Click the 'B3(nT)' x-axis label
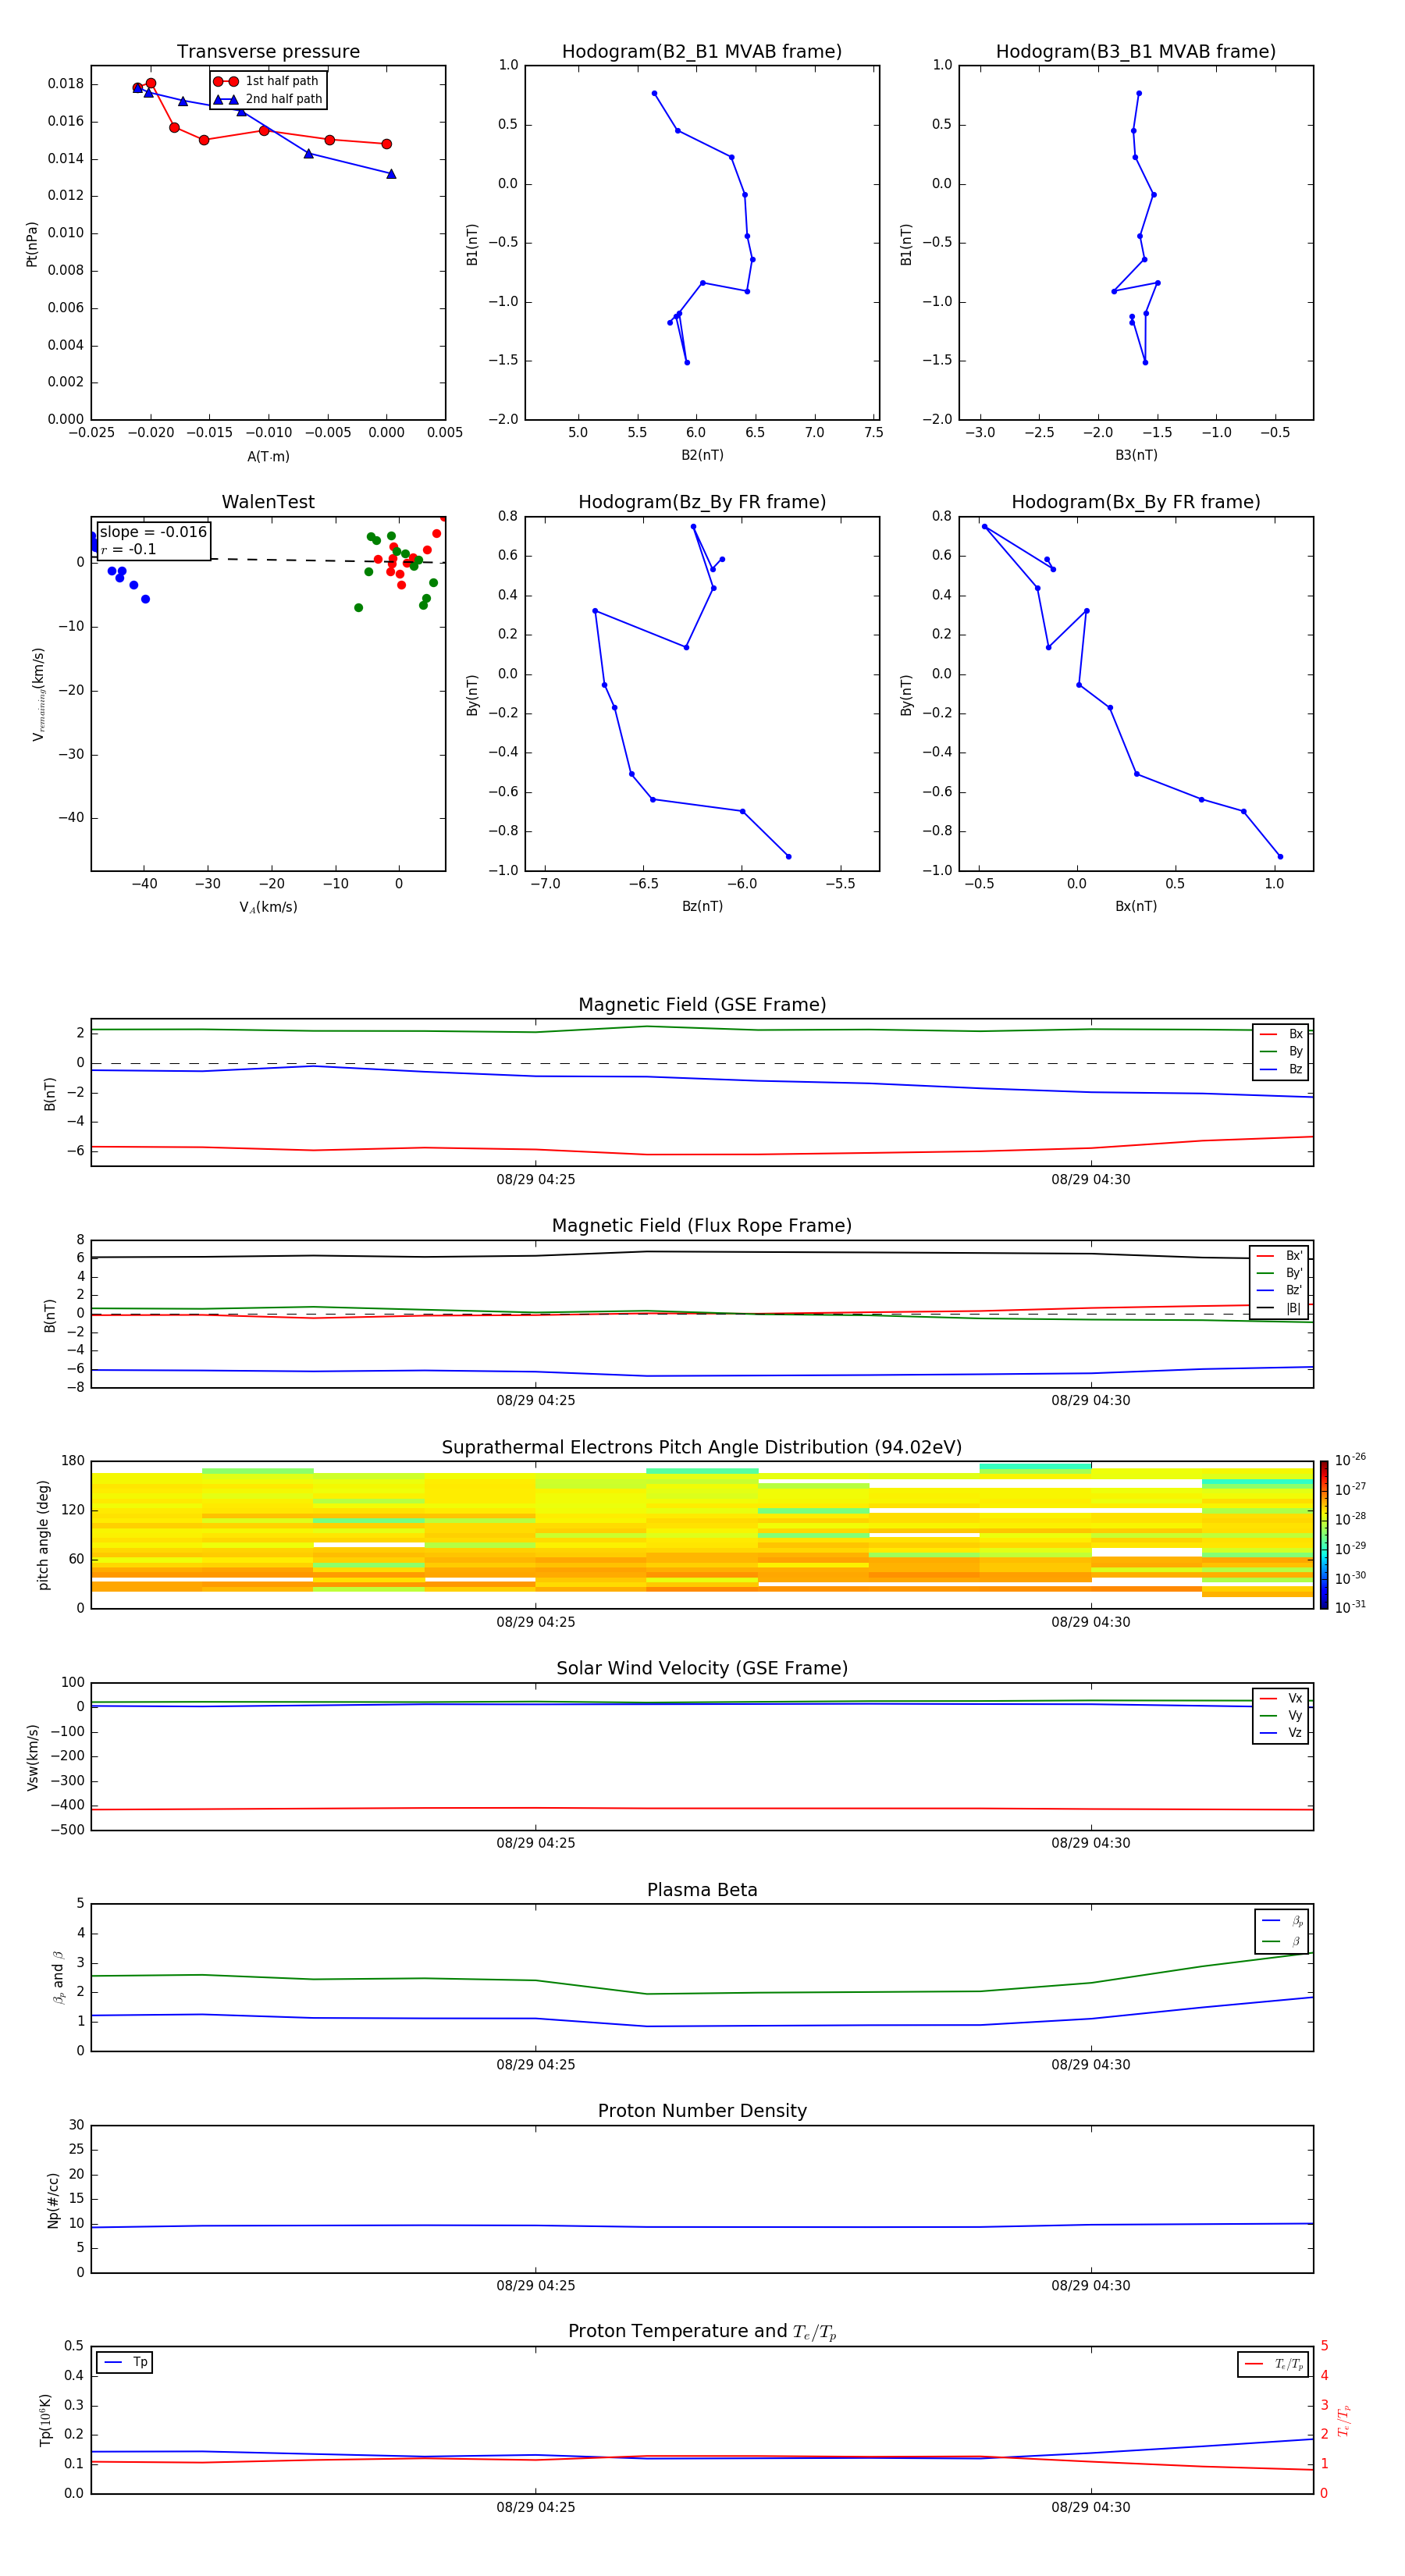Image resolution: width=1405 pixels, height=2576 pixels. point(1136,455)
